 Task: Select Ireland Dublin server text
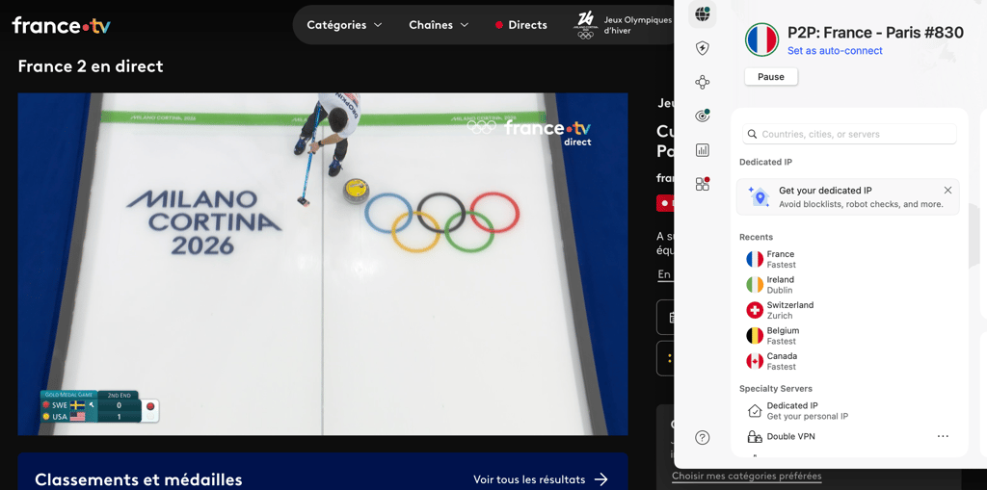click(x=781, y=285)
